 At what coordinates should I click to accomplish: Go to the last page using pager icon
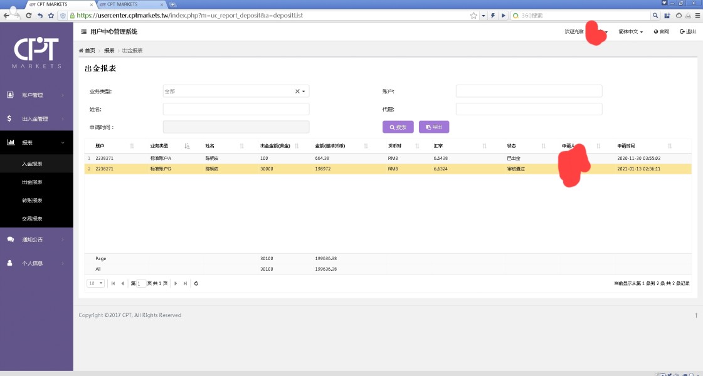[185, 283]
